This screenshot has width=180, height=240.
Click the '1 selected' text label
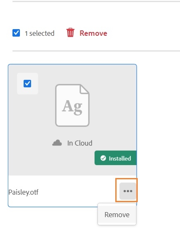[39, 33]
